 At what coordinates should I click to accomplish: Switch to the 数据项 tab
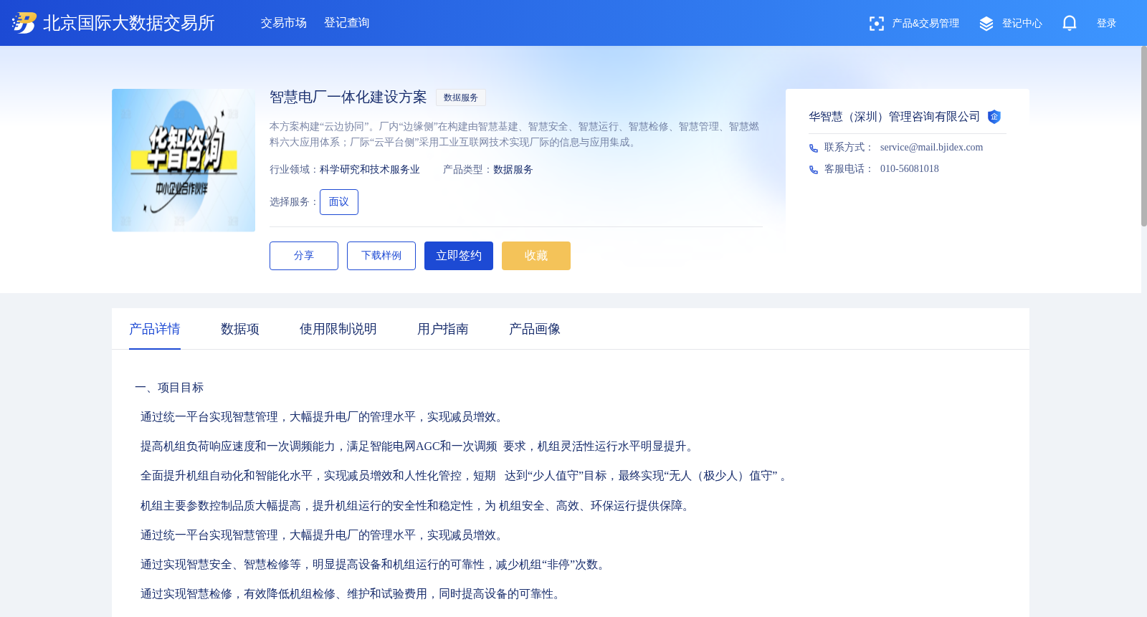tap(240, 329)
